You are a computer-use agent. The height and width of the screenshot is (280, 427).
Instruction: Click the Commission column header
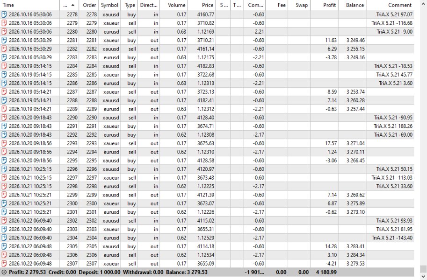[254, 5]
